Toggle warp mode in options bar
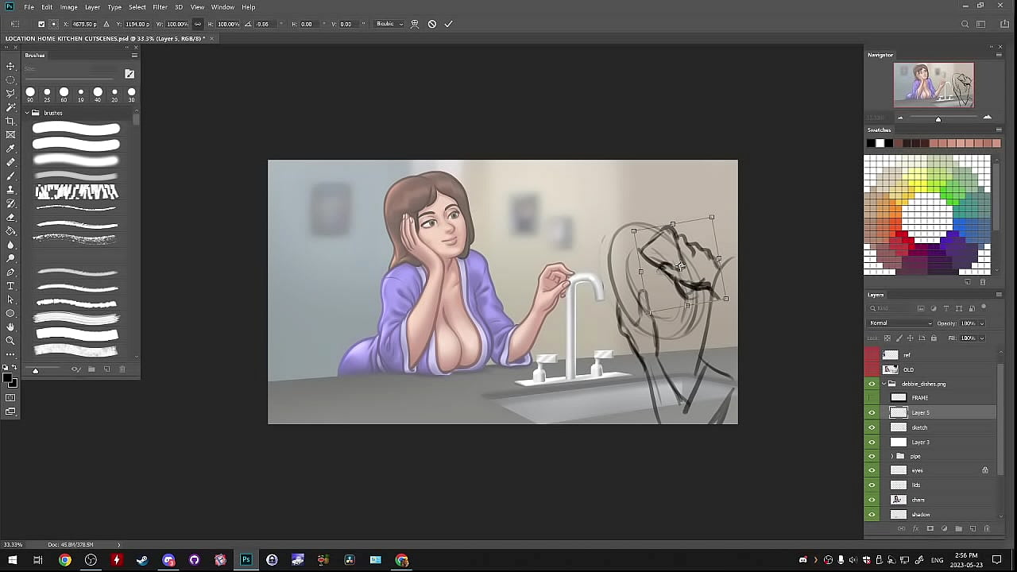The width and height of the screenshot is (1017, 572). (x=414, y=24)
